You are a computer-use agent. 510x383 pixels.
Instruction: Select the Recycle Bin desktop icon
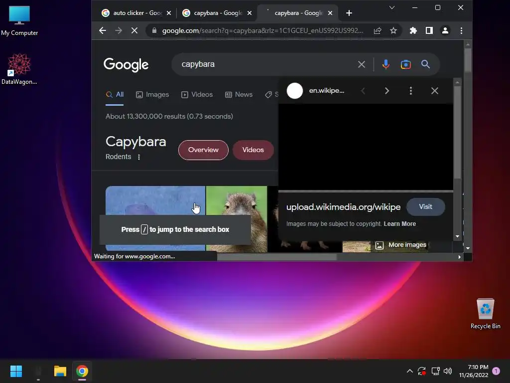click(x=485, y=313)
